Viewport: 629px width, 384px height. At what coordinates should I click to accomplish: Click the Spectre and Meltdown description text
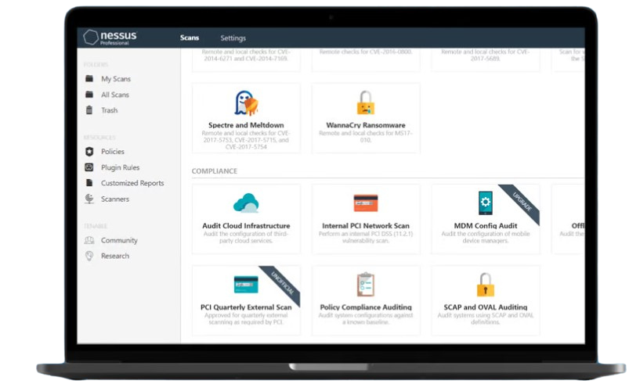[246, 140]
